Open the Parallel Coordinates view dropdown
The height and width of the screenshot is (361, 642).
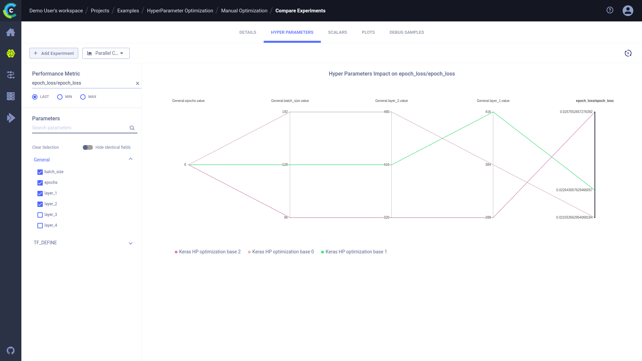pyautogui.click(x=106, y=53)
